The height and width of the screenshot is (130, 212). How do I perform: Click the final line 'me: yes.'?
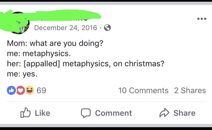point(22,74)
